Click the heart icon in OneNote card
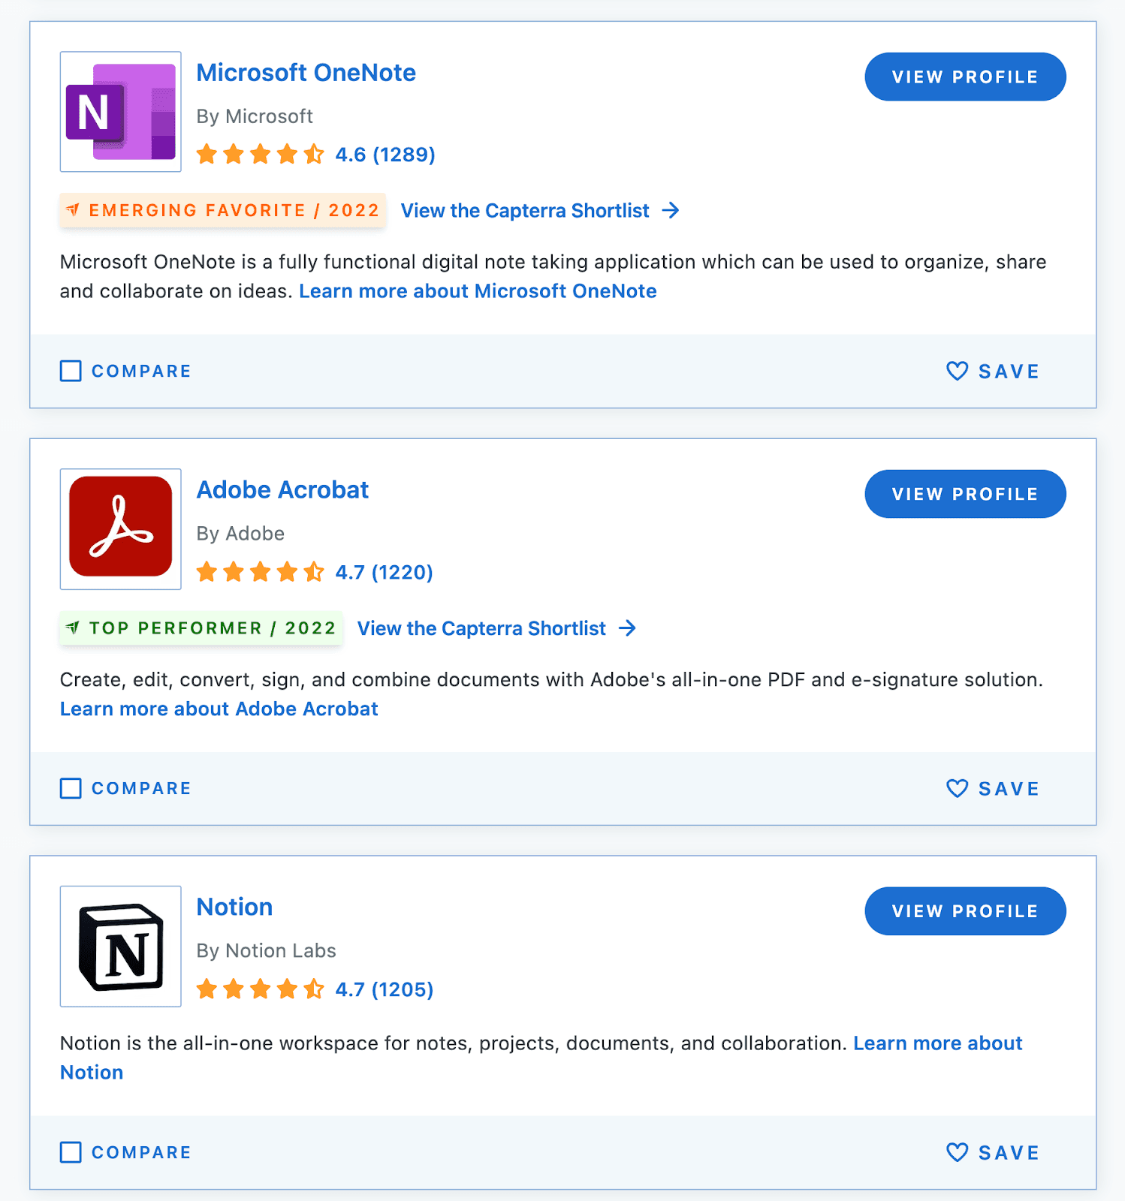This screenshot has height=1201, width=1125. 957,372
